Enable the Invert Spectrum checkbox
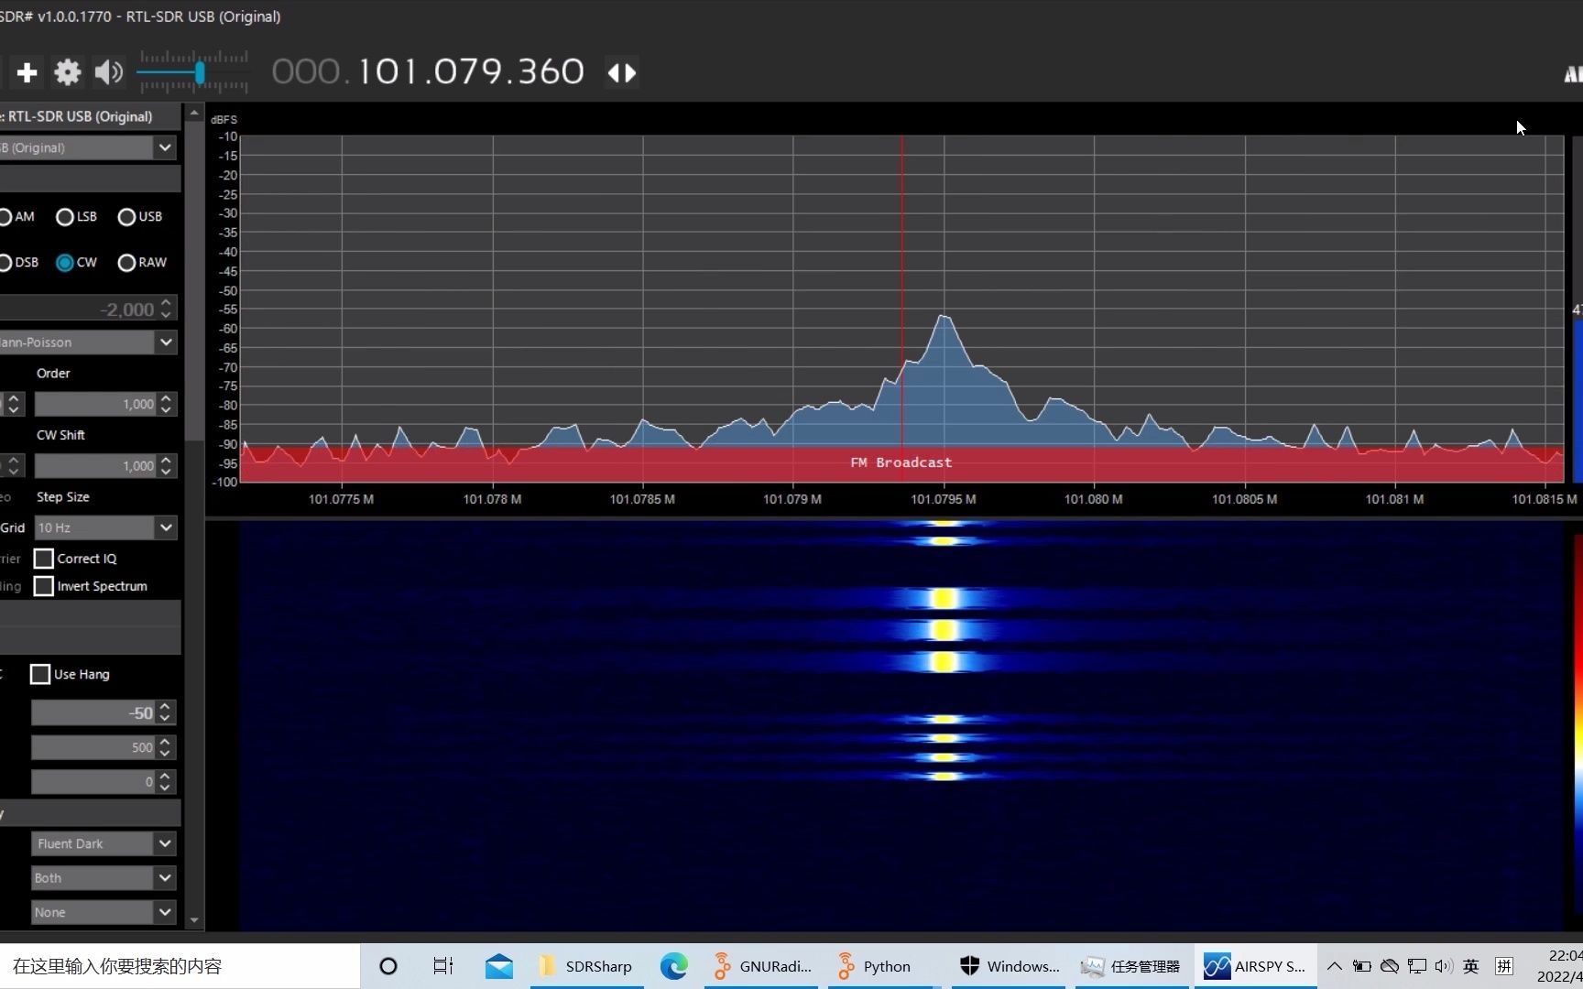This screenshot has width=1583, height=989. (43, 586)
